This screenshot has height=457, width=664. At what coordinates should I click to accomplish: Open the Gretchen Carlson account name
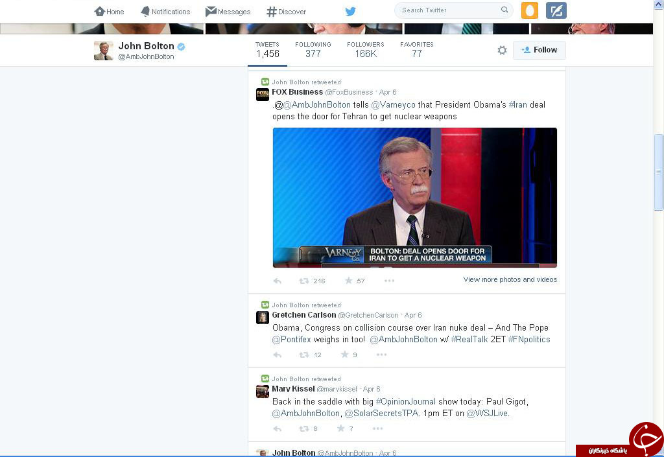pos(303,315)
